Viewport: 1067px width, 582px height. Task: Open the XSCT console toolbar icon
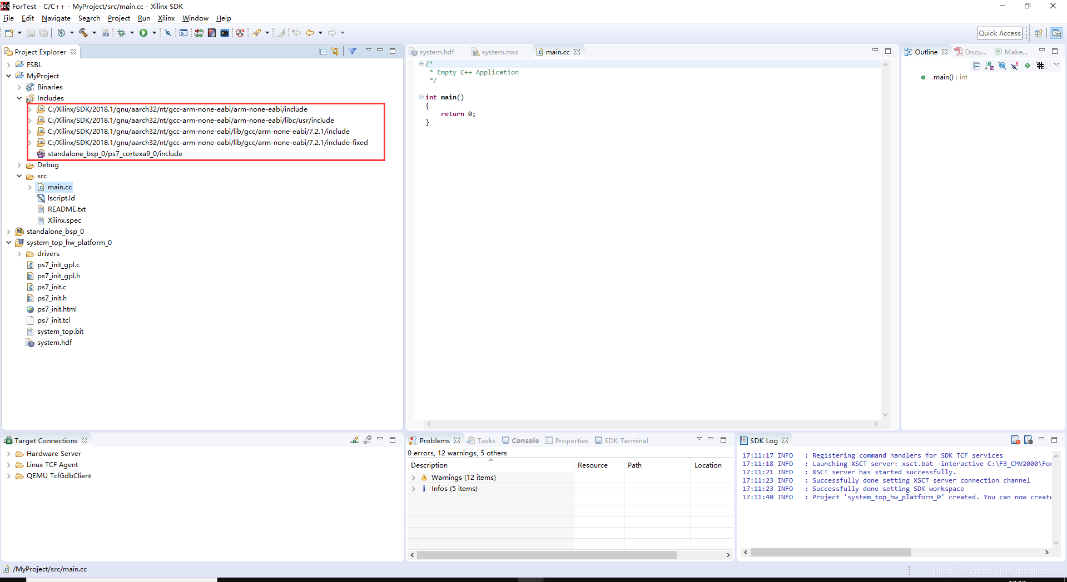(183, 33)
